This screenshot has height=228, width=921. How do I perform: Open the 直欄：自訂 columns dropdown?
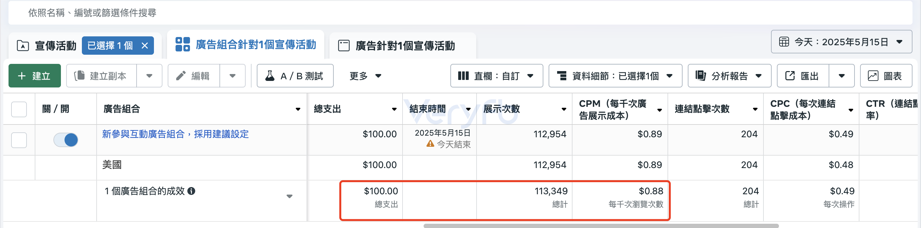tap(496, 76)
